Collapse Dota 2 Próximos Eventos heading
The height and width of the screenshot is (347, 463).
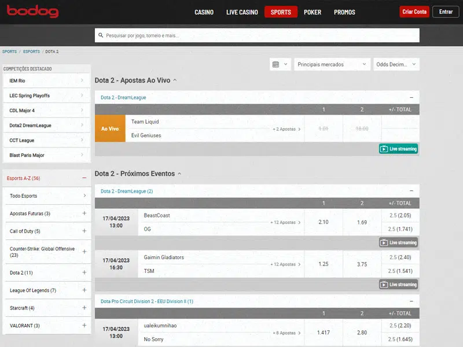pyautogui.click(x=179, y=173)
